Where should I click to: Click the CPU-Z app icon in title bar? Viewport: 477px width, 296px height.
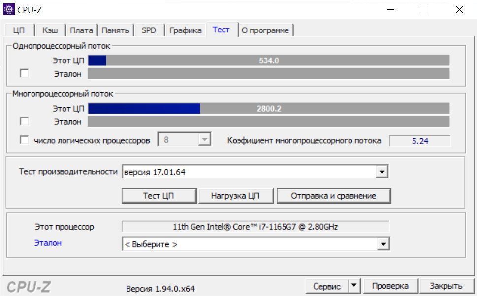8,10
